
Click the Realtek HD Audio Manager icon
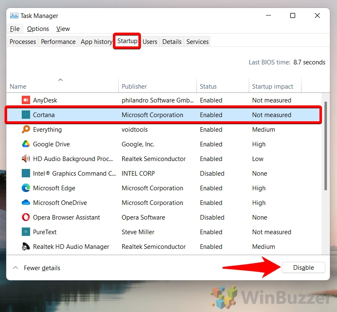[26, 247]
